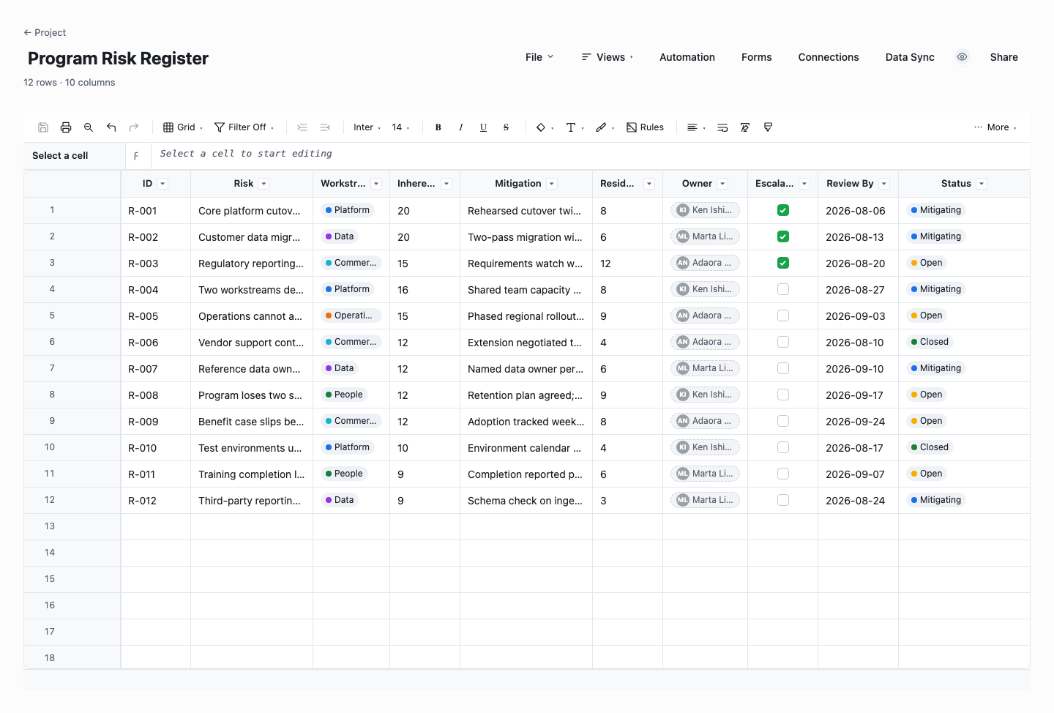The image size is (1054, 713).
Task: Open the border pen tool
Action: [605, 127]
